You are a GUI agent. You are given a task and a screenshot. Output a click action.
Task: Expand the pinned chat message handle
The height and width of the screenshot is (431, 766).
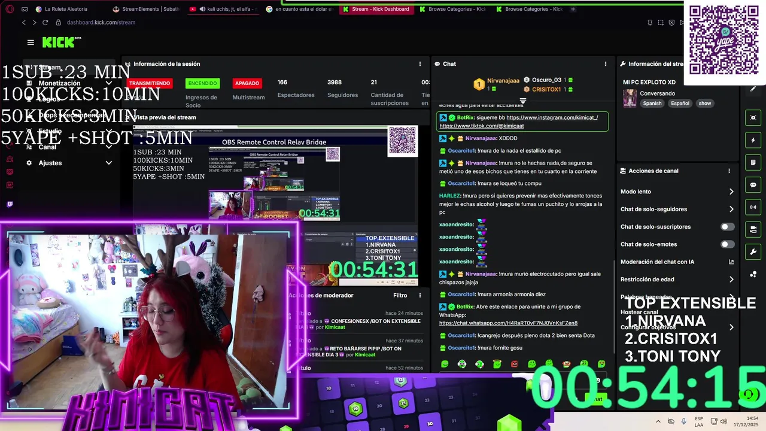[522, 101]
